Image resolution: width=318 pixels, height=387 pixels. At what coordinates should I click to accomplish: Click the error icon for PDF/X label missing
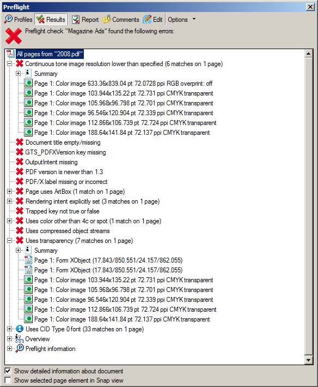click(20, 182)
